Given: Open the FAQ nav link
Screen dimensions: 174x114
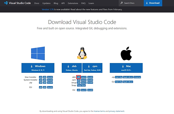Looking at the screenshot, I should pos(83,3).
